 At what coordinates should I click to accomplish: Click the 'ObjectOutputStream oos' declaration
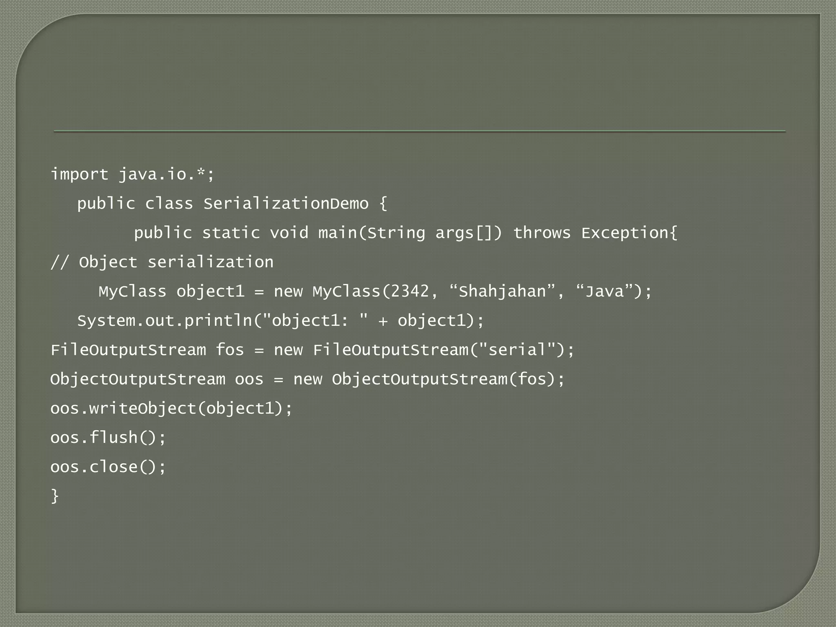[157, 379]
